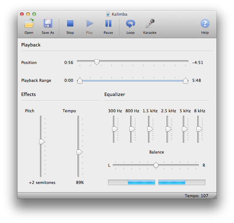Viewport: 234px width, 223px height.
Task: Click the Playback Range end handle
Action: tap(185, 81)
